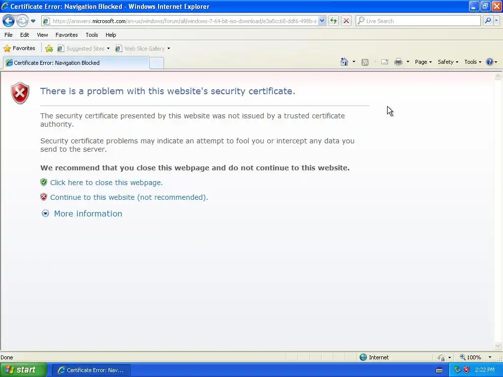The image size is (503, 377).
Task: Open the search provider options dropdown
Action: 497,21
